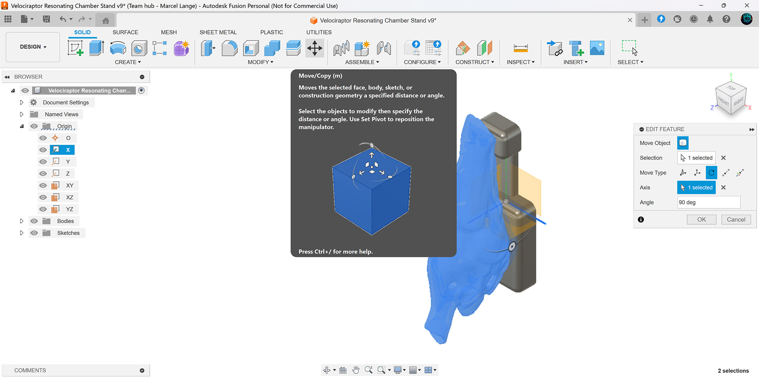
Task: Select the Configure Model tool
Action: coord(412,48)
